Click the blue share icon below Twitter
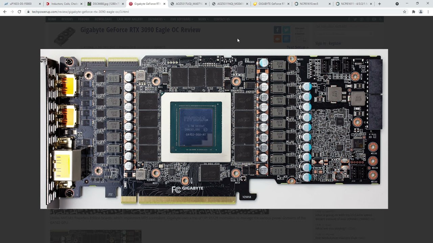433x243 pixels. [286, 39]
